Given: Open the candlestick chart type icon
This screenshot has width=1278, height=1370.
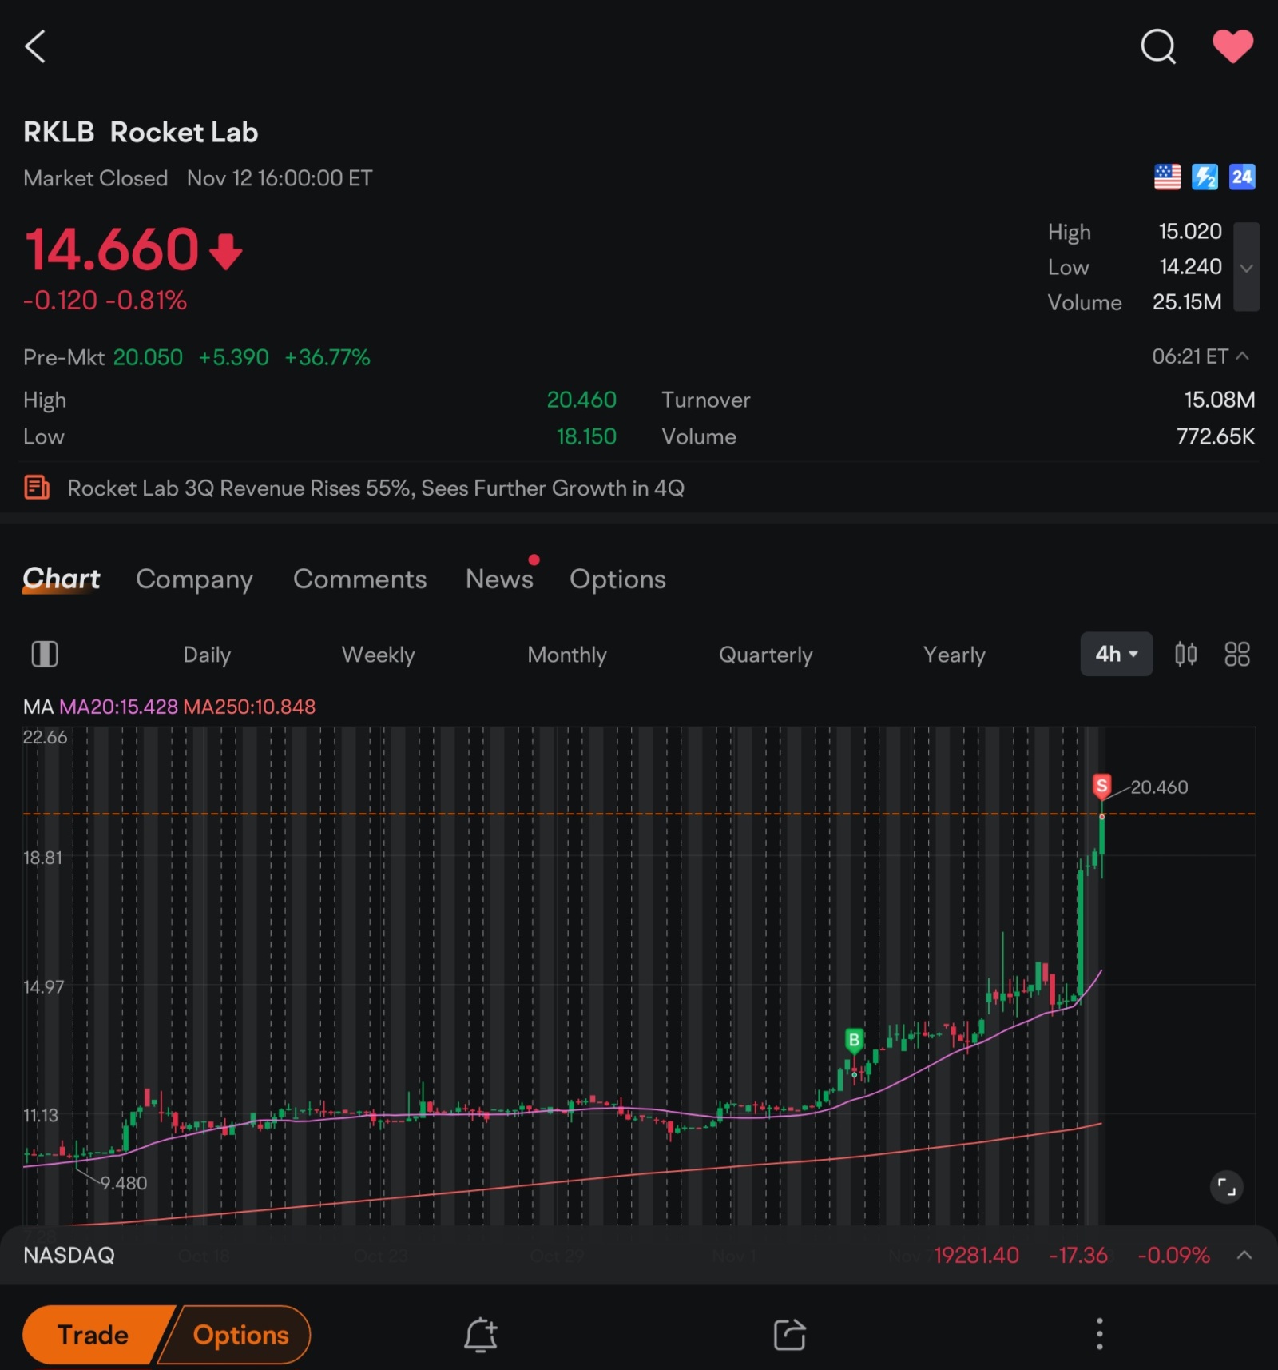Looking at the screenshot, I should 1185,654.
